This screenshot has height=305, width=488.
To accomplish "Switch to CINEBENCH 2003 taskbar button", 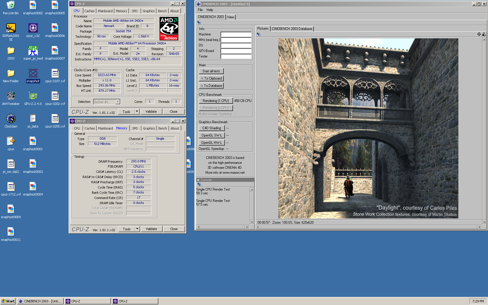I will point(40,301).
